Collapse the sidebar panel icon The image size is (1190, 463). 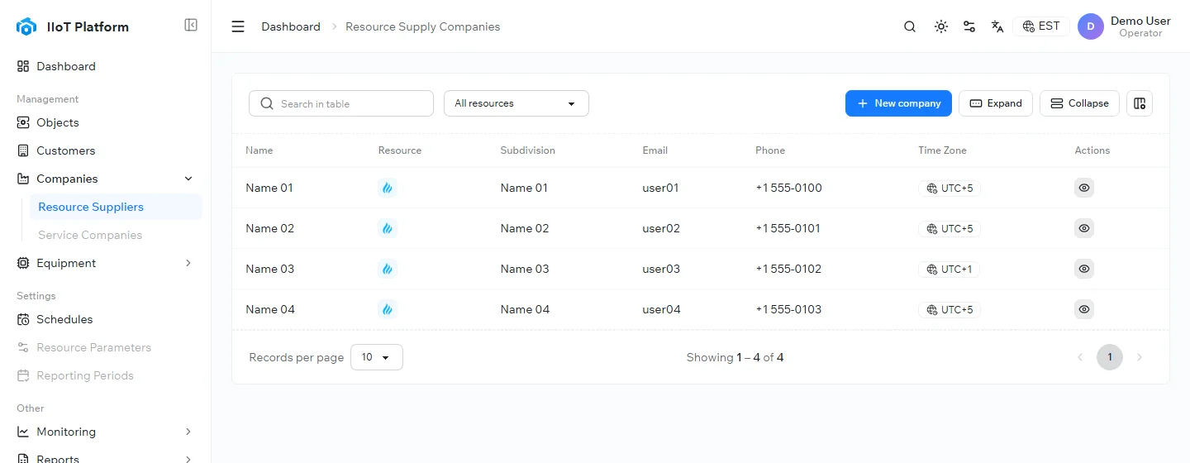click(191, 26)
